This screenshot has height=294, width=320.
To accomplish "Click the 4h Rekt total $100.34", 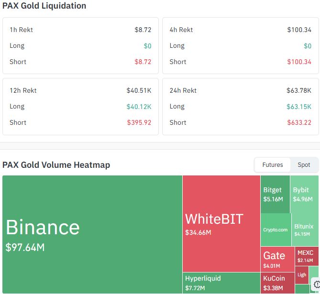I will (x=299, y=30).
